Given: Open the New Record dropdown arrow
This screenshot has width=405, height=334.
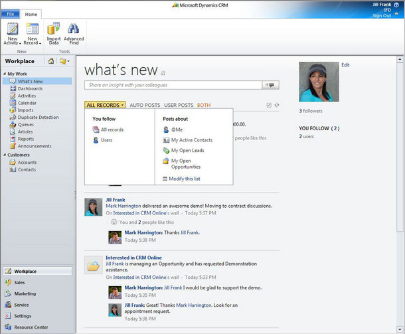Looking at the screenshot, I should [40, 43].
